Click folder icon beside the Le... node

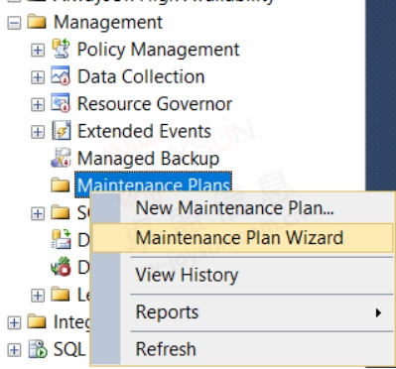pos(61,295)
